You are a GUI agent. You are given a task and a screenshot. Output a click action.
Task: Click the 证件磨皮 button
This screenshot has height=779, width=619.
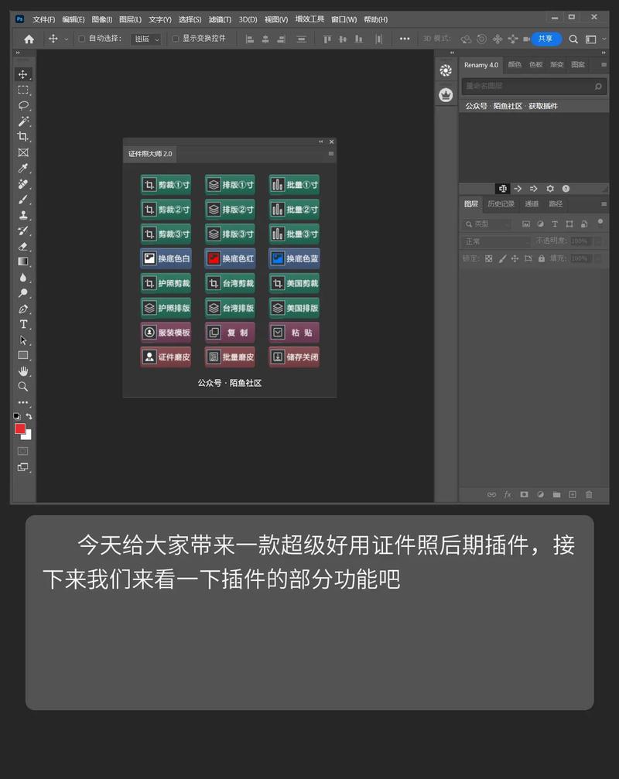pos(166,357)
